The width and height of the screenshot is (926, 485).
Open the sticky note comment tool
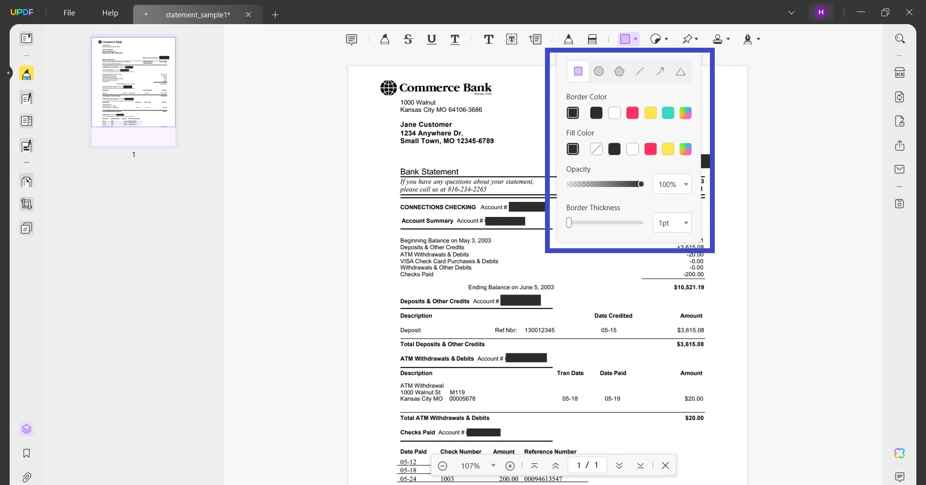click(x=352, y=39)
